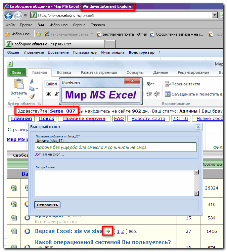This screenshot has height=252, width=227.
Task: Open the FAQ link
Action: [119, 119]
